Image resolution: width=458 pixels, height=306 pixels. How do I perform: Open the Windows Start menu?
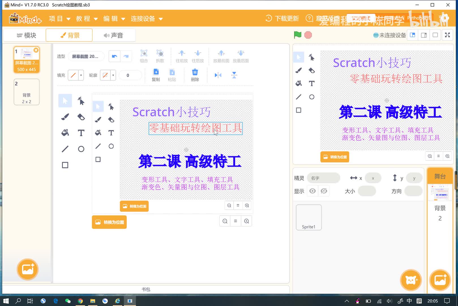pyautogui.click(x=6, y=301)
